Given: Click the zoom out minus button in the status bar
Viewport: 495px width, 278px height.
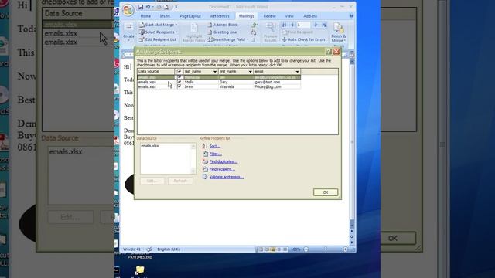Looking at the screenshot, I should (x=306, y=249).
